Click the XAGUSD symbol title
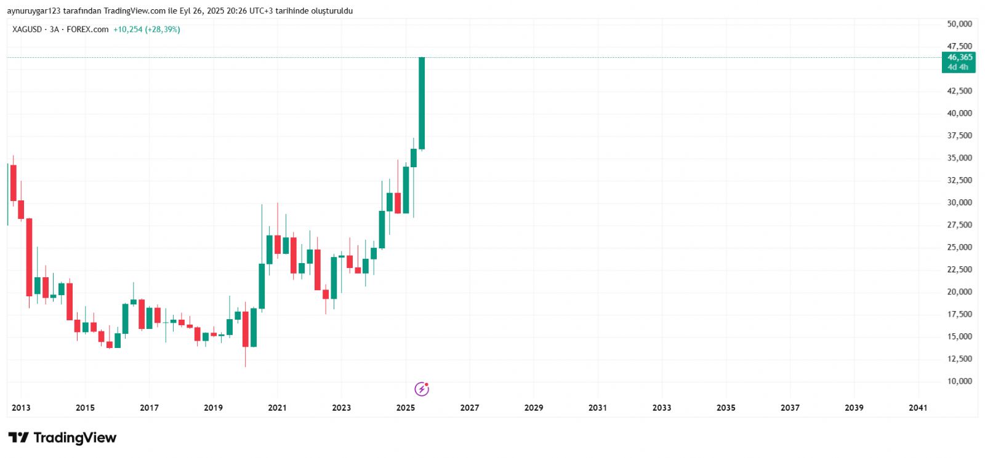The width and height of the screenshot is (985, 458). [x=27, y=30]
